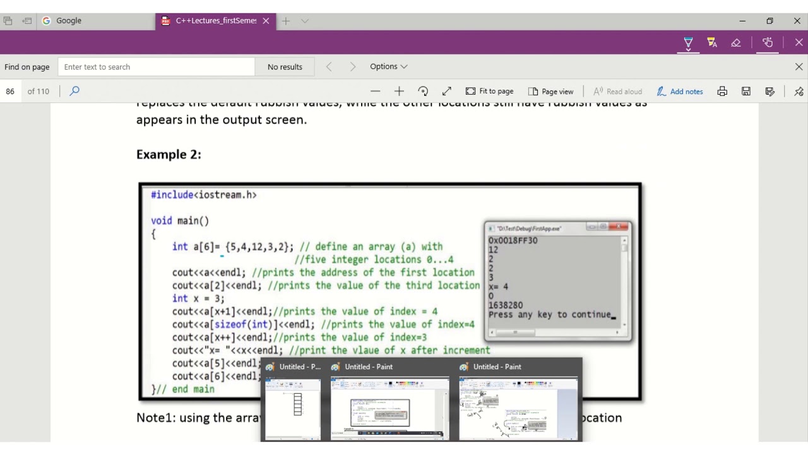Click the search text input field
Viewport: 808px width, 455px height.
(x=157, y=66)
